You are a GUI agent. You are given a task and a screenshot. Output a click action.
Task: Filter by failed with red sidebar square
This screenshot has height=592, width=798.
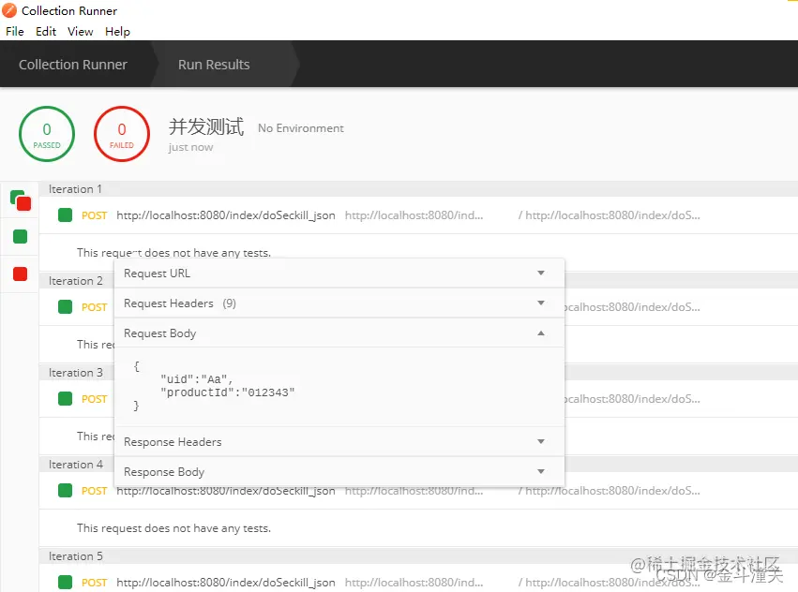coord(20,274)
